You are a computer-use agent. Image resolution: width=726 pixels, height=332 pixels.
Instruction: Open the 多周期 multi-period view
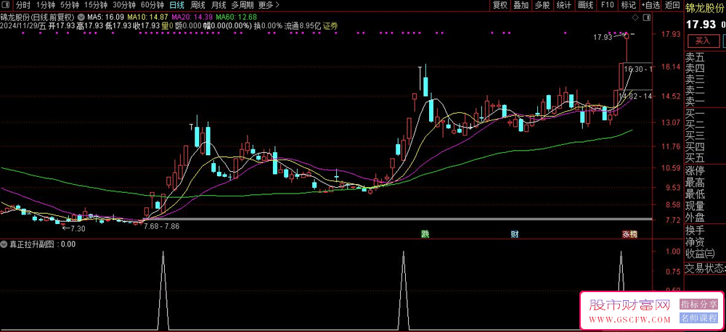(x=242, y=6)
